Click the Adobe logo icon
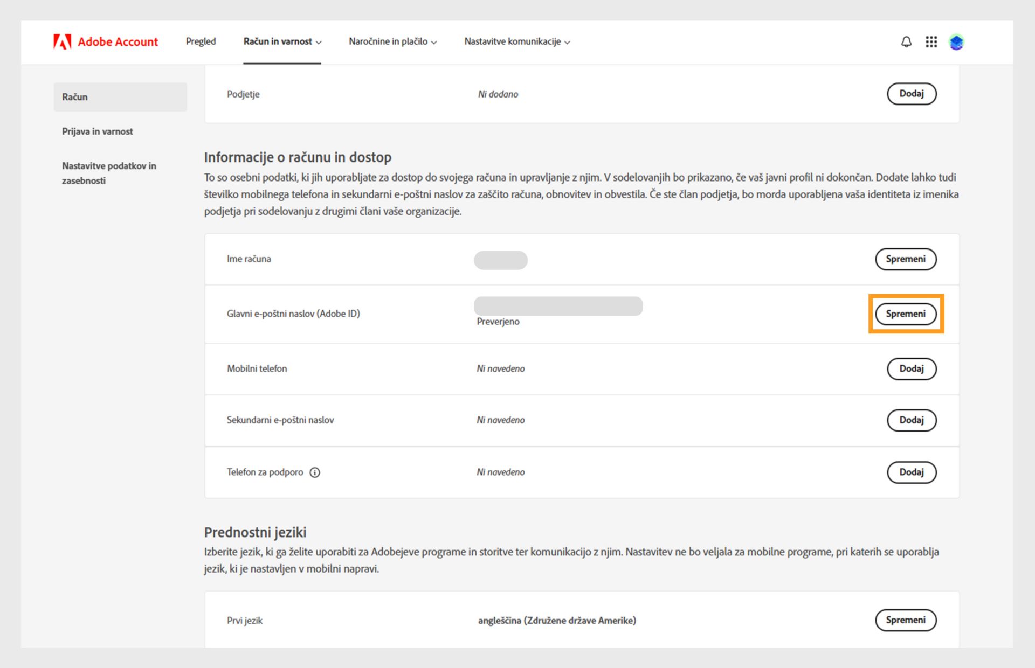 coord(62,42)
